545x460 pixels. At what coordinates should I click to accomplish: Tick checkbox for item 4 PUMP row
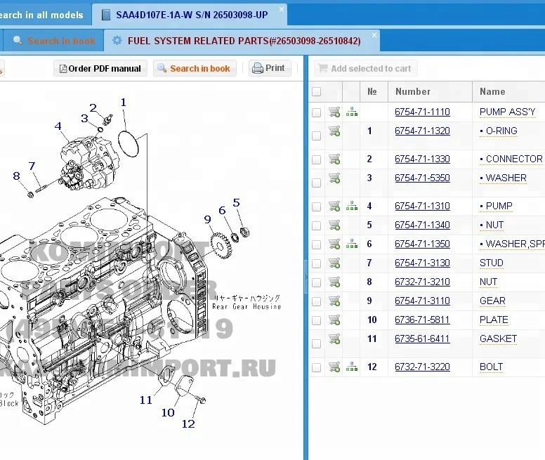click(316, 206)
